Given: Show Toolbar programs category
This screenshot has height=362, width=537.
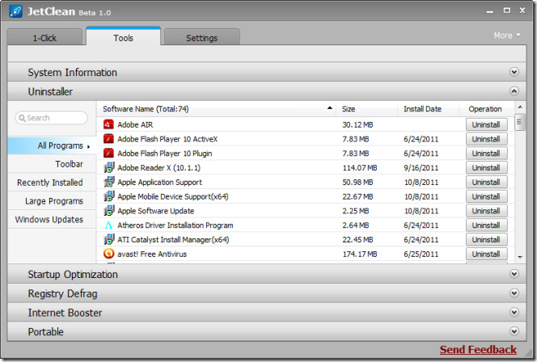Looking at the screenshot, I should click(52, 164).
